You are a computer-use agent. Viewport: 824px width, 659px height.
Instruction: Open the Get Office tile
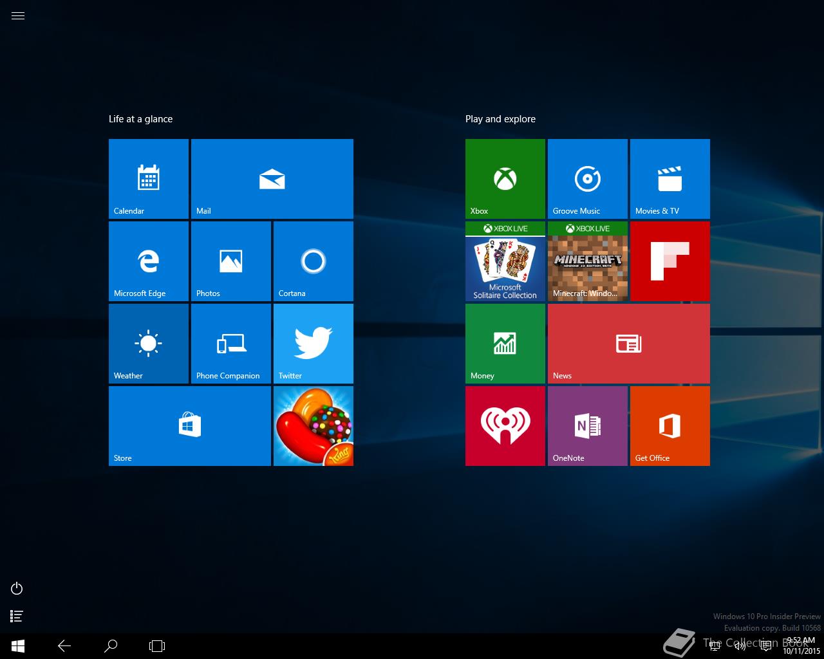[670, 426]
